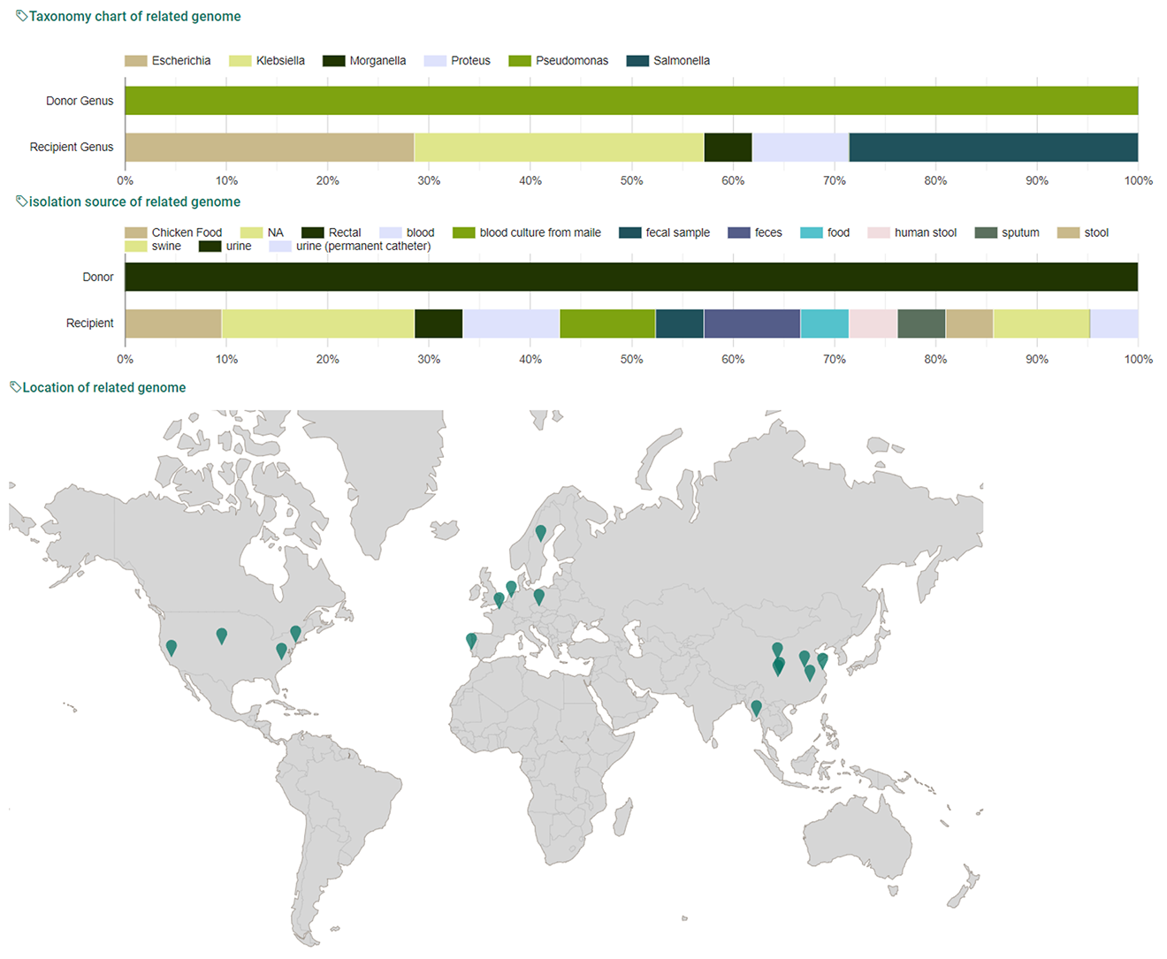Viewport: 1167px width, 959px height.
Task: Select northernmost marker of central China cluster
Action: [777, 651]
